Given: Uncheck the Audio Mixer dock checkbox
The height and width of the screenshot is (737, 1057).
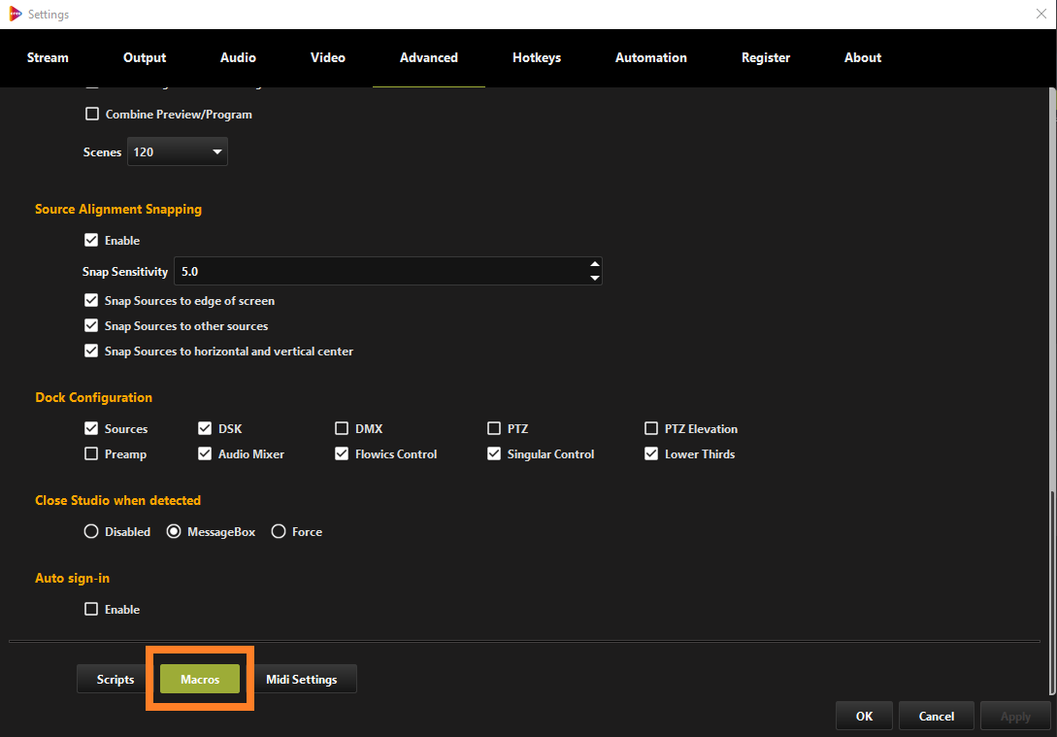Looking at the screenshot, I should pyautogui.click(x=205, y=453).
